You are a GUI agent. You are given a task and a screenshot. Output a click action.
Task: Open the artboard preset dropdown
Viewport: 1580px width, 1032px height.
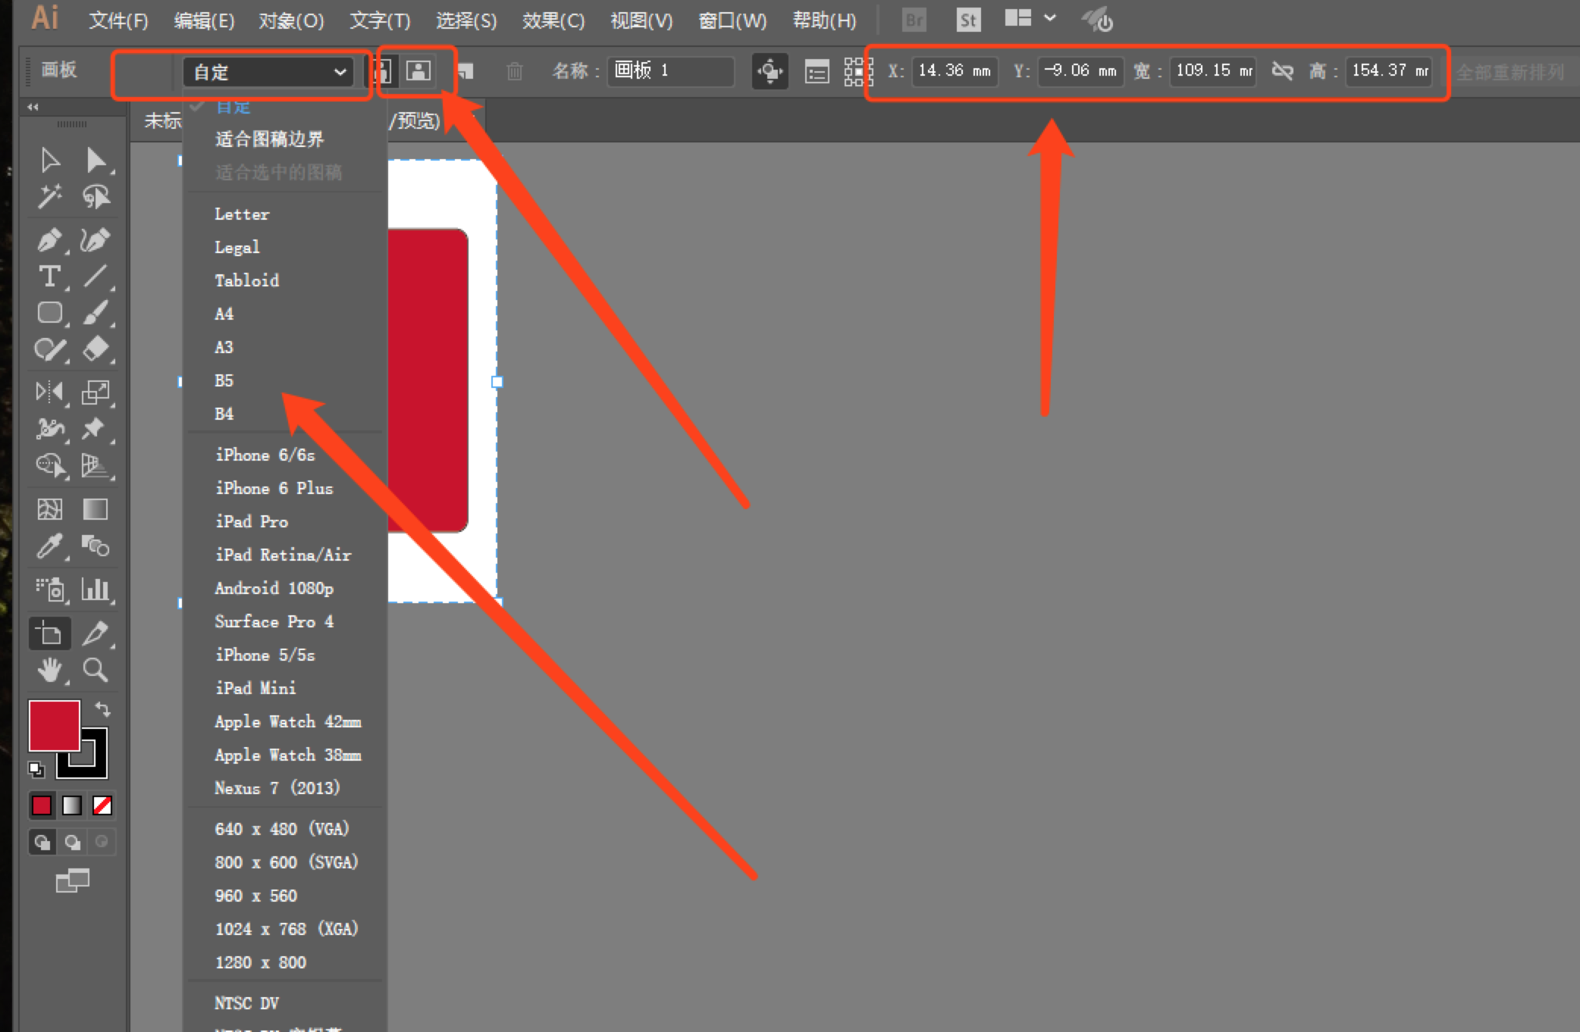pos(268,72)
